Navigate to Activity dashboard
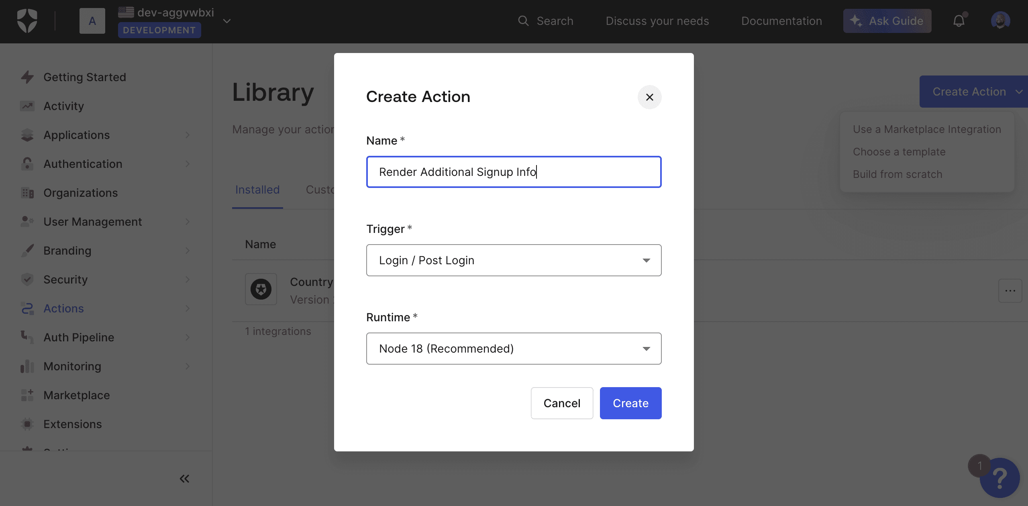 (63, 105)
